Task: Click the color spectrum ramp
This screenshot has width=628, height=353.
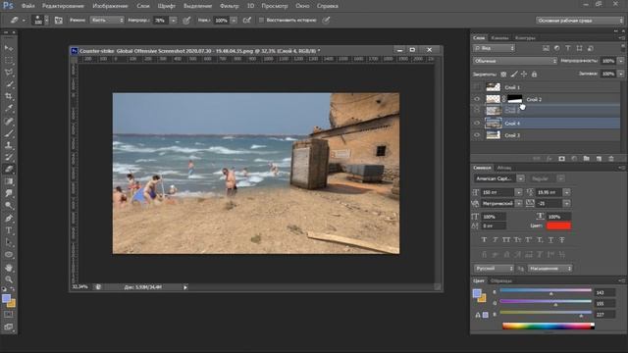Action: pos(549,327)
